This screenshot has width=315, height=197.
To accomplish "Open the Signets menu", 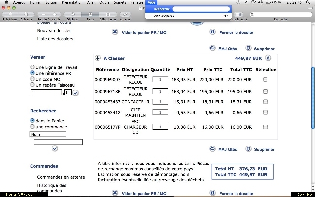I will (120, 2).
